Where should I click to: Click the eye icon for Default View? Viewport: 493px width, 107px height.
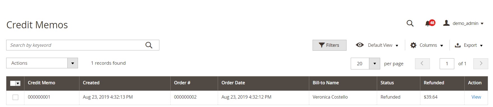[360, 45]
